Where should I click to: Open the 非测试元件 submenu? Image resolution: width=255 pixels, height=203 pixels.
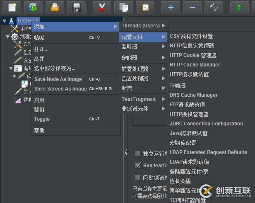143,109
